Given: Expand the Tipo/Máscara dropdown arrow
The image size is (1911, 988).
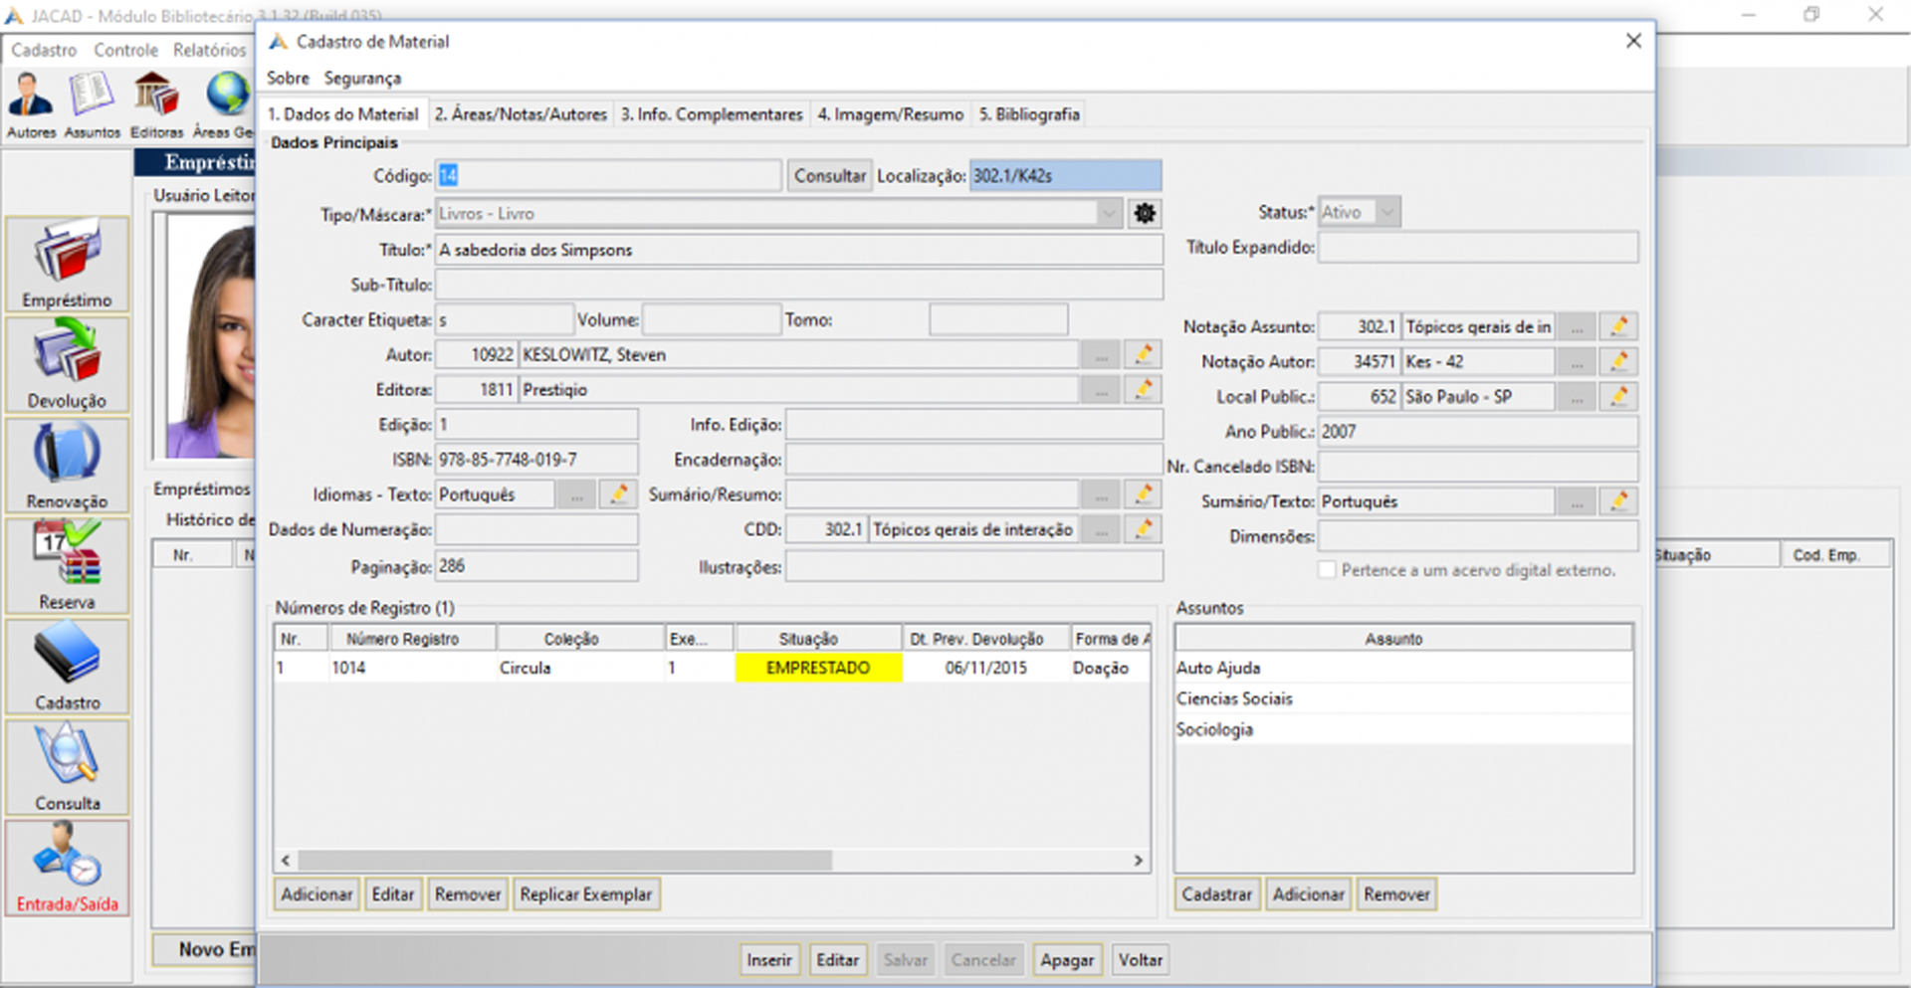Looking at the screenshot, I should (x=1109, y=213).
